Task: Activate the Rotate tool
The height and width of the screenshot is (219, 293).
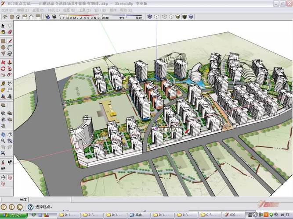Action: pyautogui.click(x=3, y=69)
